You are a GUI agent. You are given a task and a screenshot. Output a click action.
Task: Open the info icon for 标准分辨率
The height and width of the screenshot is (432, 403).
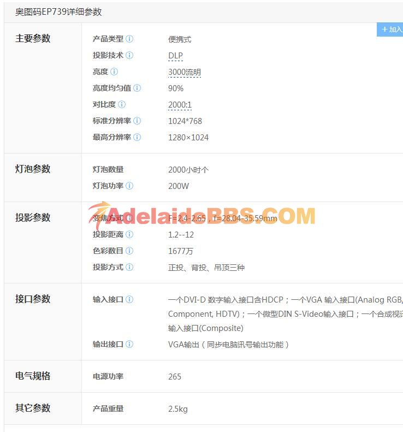(137, 121)
